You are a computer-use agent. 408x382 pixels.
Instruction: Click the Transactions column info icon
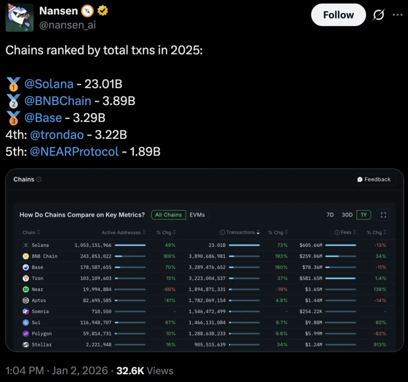coord(222,233)
